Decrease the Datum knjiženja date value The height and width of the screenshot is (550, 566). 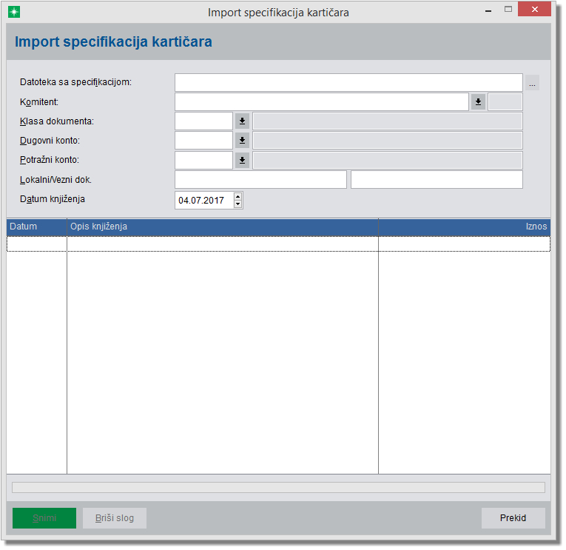click(x=237, y=204)
